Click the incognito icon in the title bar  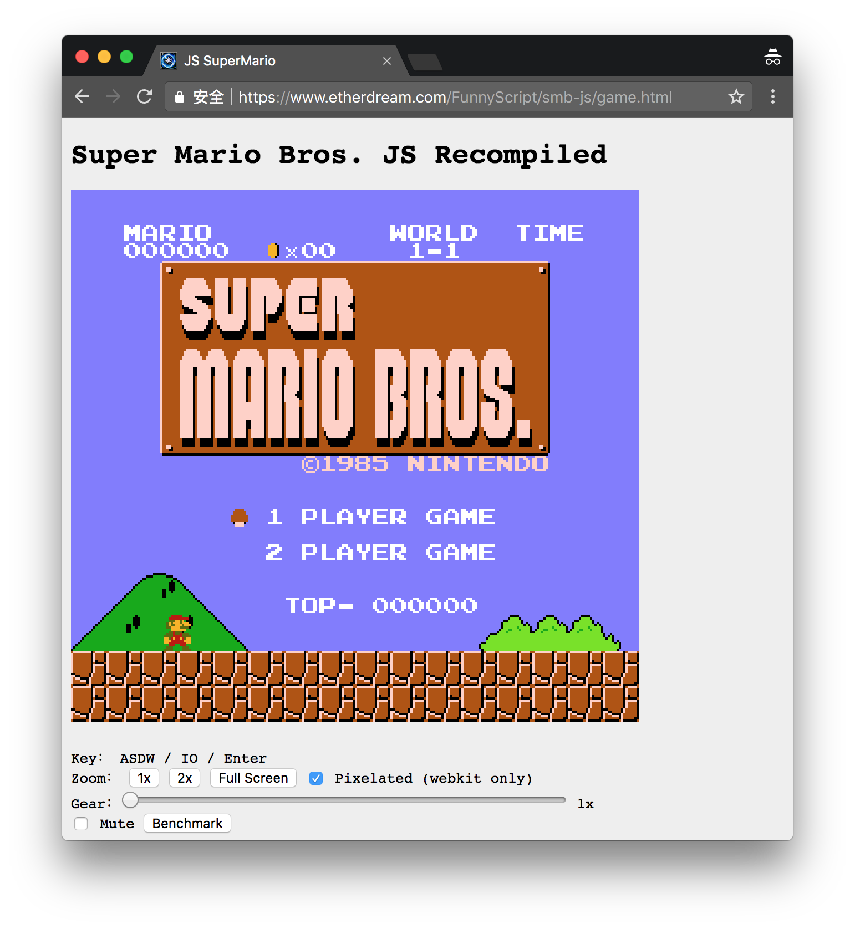coord(772,57)
